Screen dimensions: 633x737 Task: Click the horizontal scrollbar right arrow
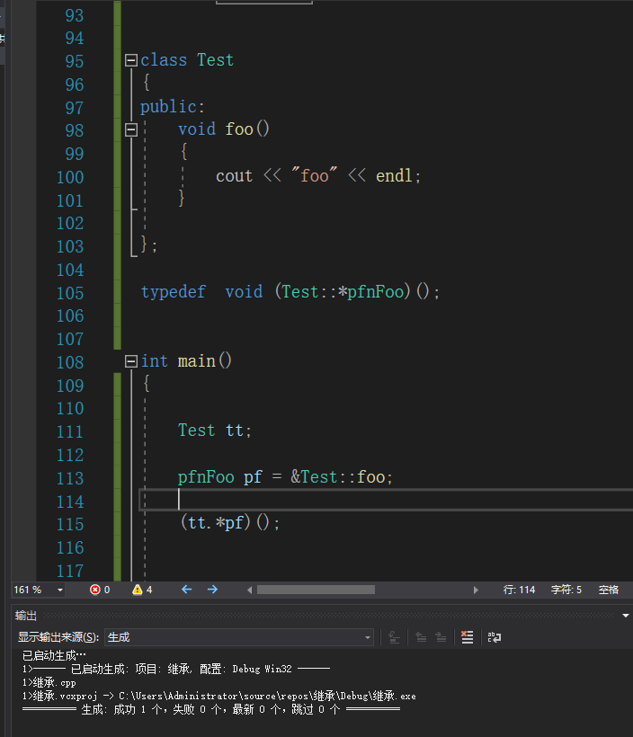pyautogui.click(x=476, y=590)
